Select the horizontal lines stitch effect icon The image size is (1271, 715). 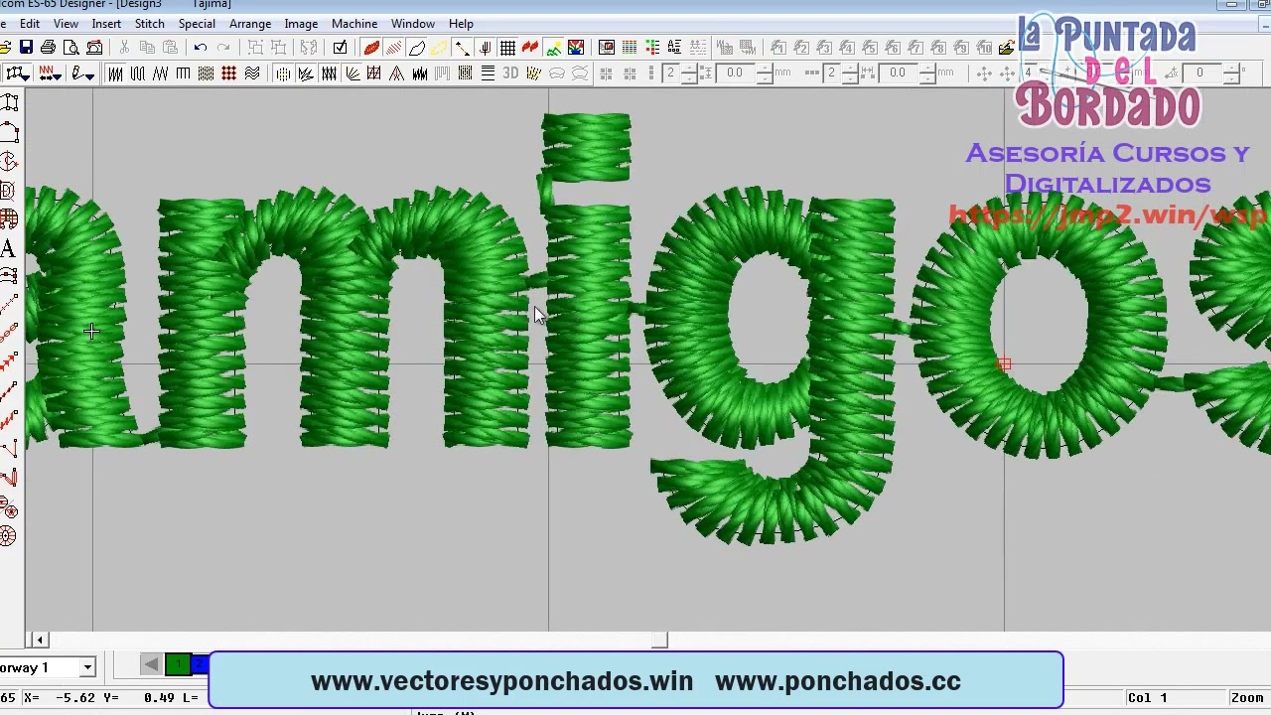coord(488,73)
